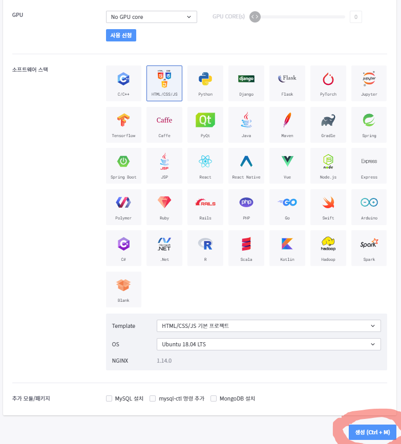Pick the Jupyter stack
The width and height of the screenshot is (401, 444).
tap(369, 83)
